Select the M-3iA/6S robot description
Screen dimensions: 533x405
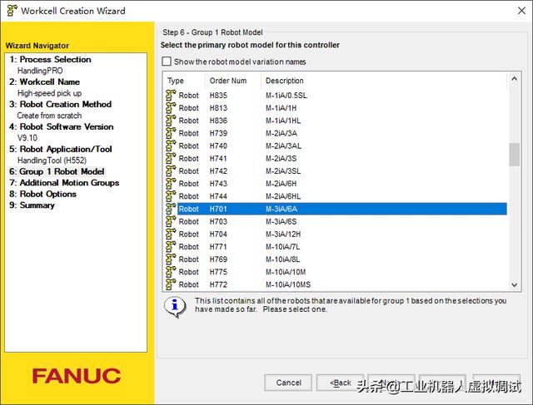281,221
